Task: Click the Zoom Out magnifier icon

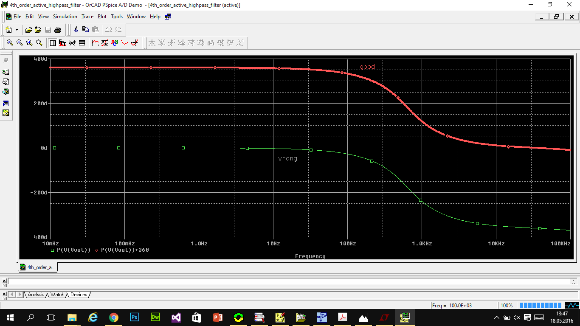Action: [x=20, y=43]
